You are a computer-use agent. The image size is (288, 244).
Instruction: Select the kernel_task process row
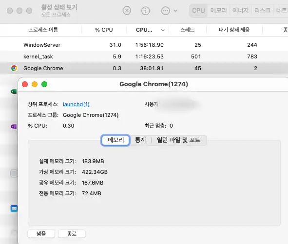[x=144, y=56]
